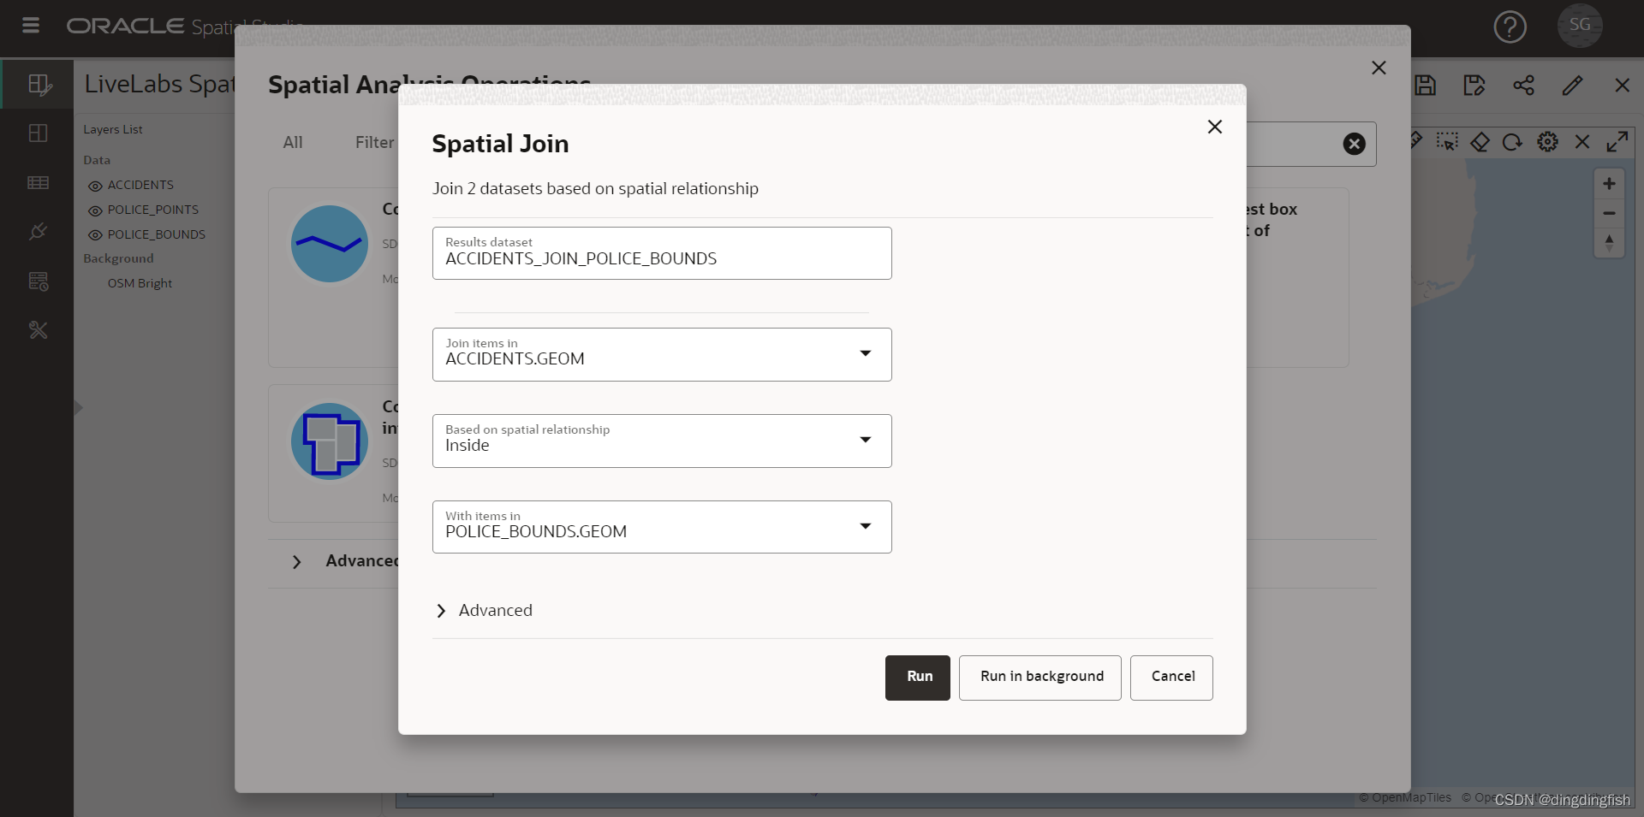This screenshot has height=817, width=1644.
Task: Switch to the All tab
Action: click(293, 142)
